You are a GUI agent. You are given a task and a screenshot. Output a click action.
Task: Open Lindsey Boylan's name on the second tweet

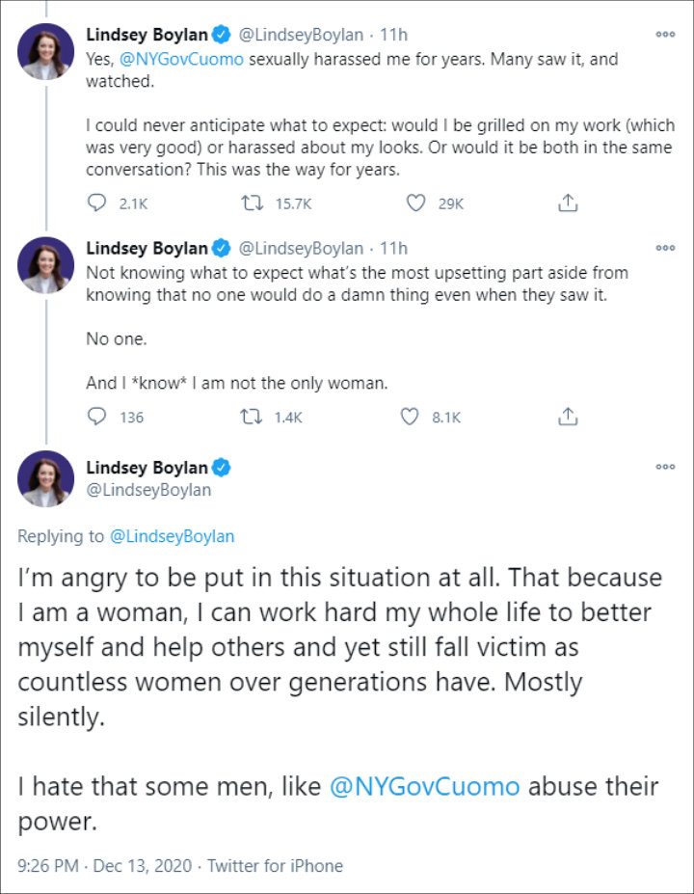pyautogui.click(x=147, y=248)
